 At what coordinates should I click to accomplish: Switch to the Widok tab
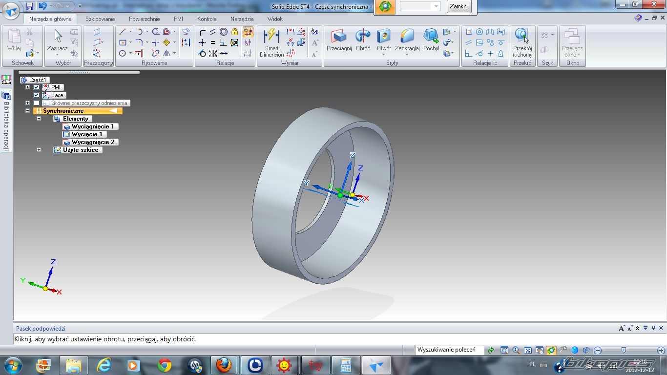coord(275,19)
